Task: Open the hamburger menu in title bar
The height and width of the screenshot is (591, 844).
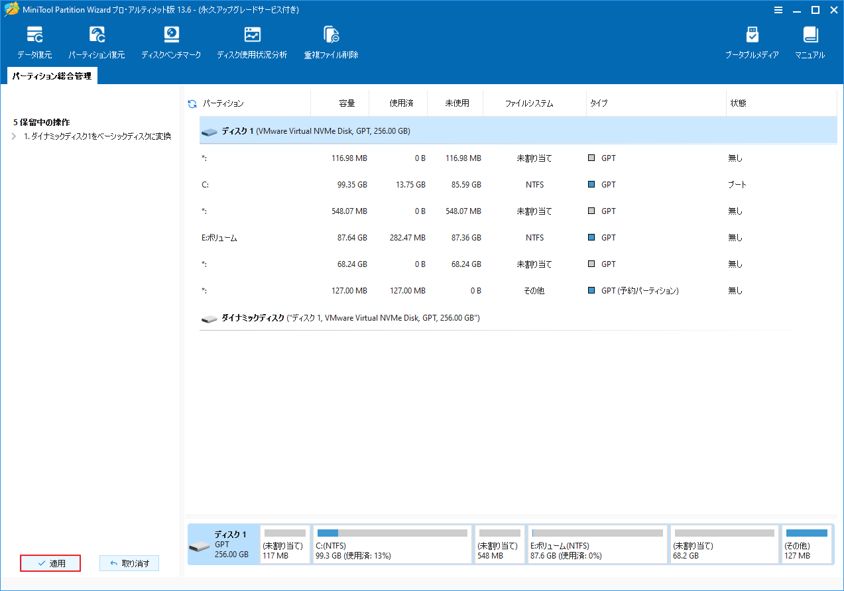Action: (778, 10)
